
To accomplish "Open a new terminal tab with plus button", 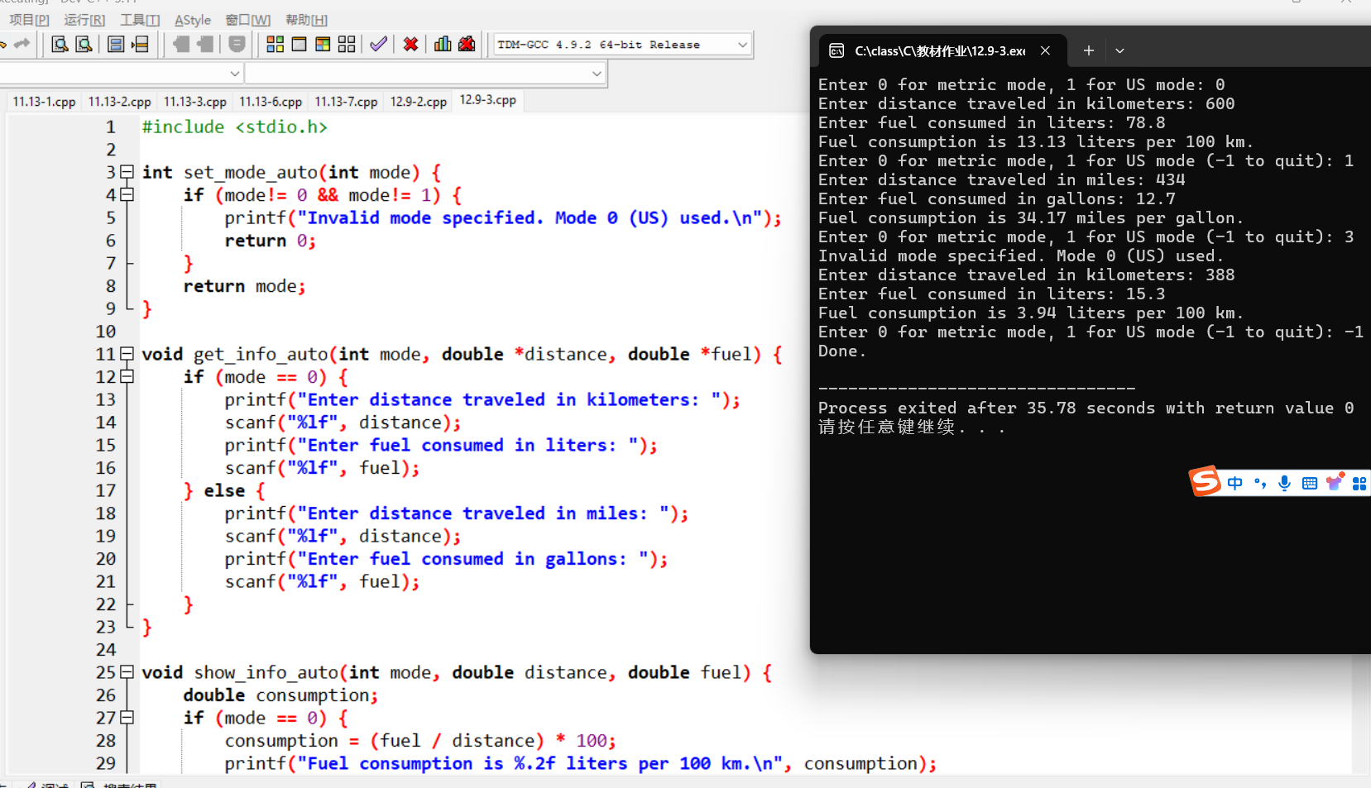I will point(1089,51).
